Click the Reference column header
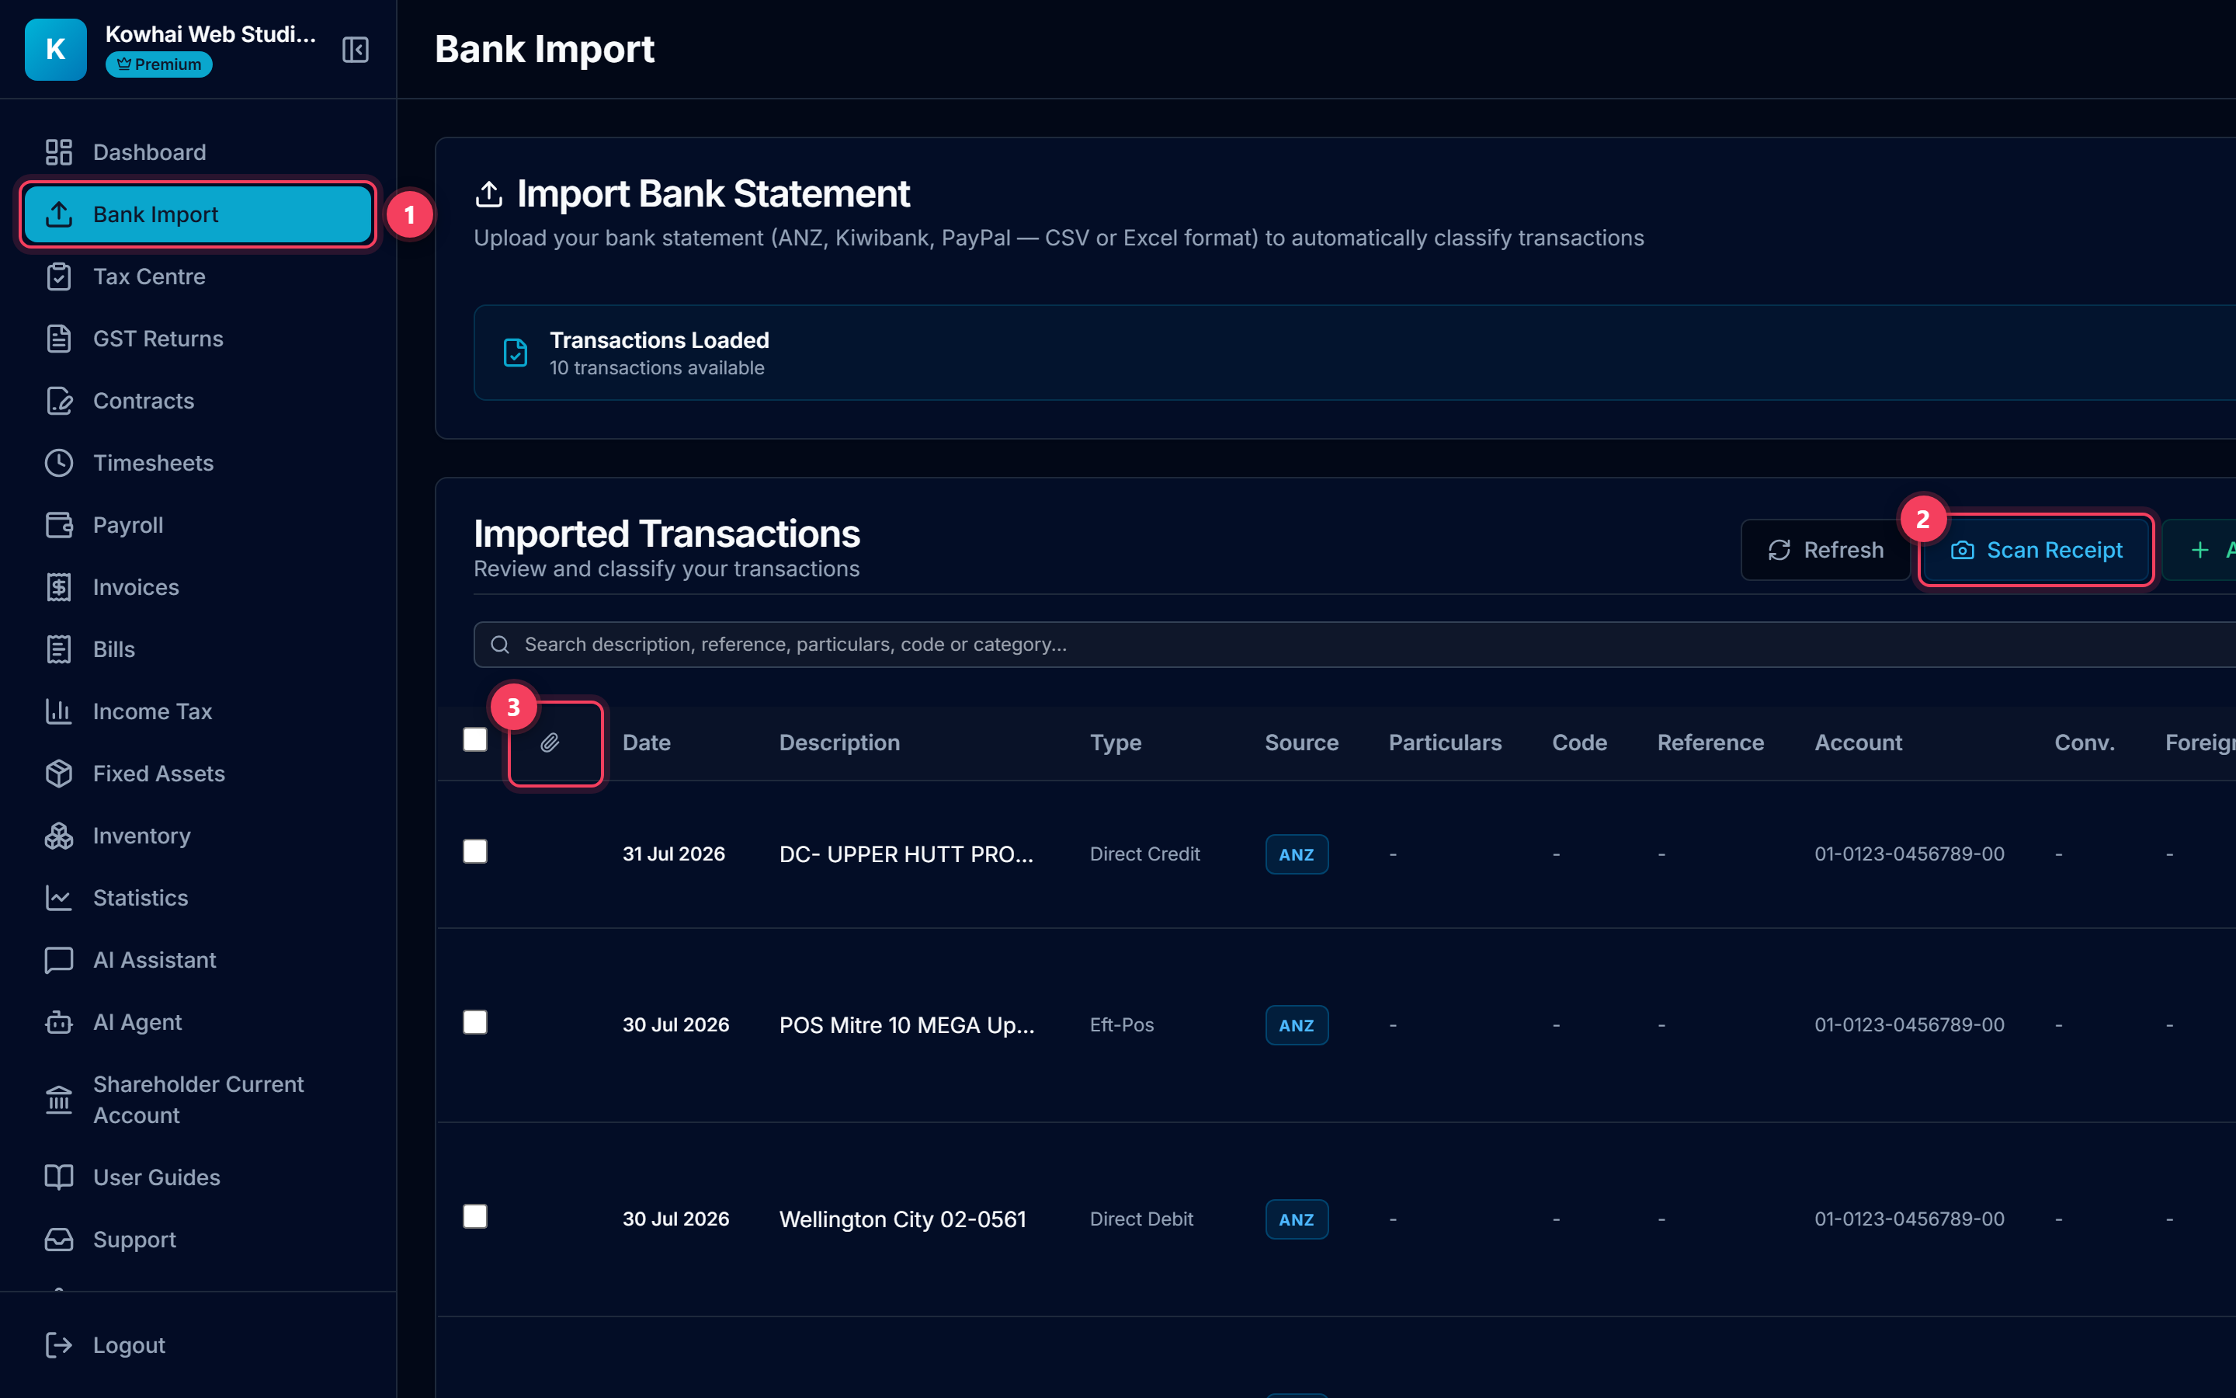This screenshot has height=1398, width=2236. click(x=1710, y=742)
